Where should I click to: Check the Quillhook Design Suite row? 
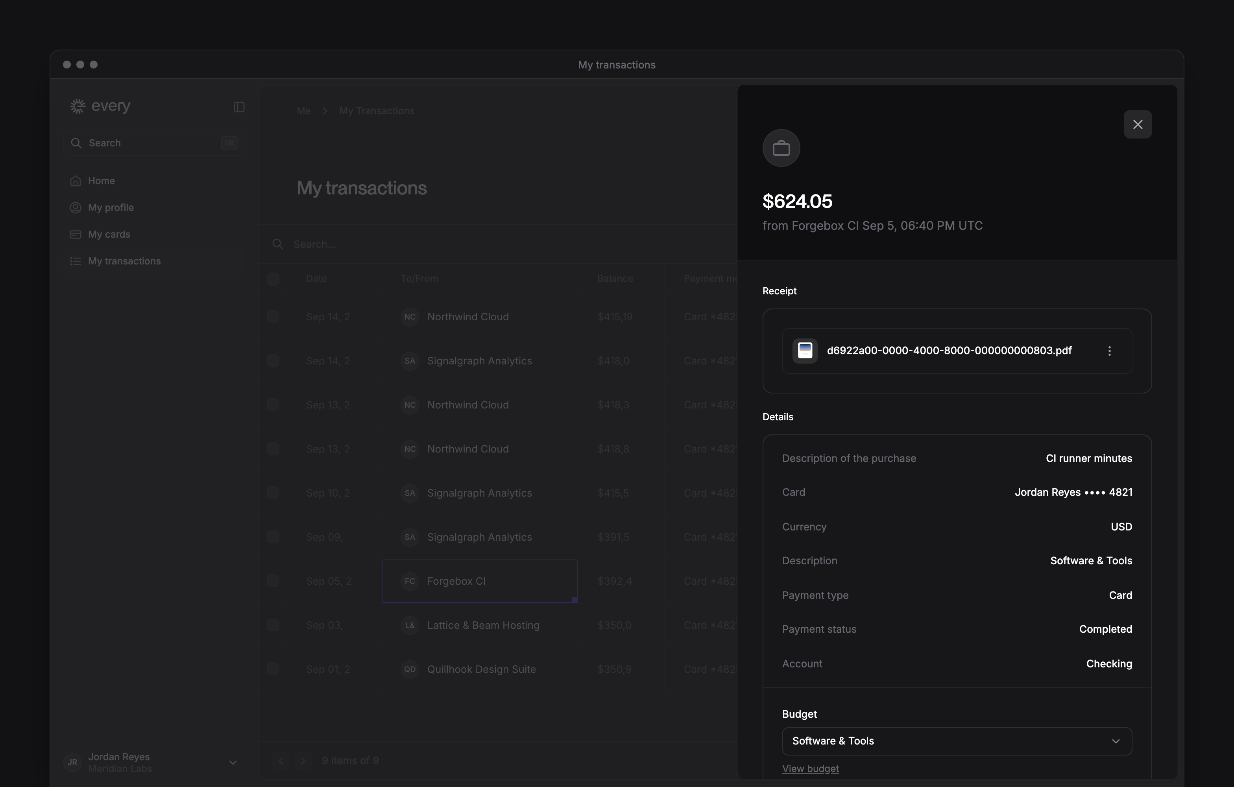pos(273,669)
